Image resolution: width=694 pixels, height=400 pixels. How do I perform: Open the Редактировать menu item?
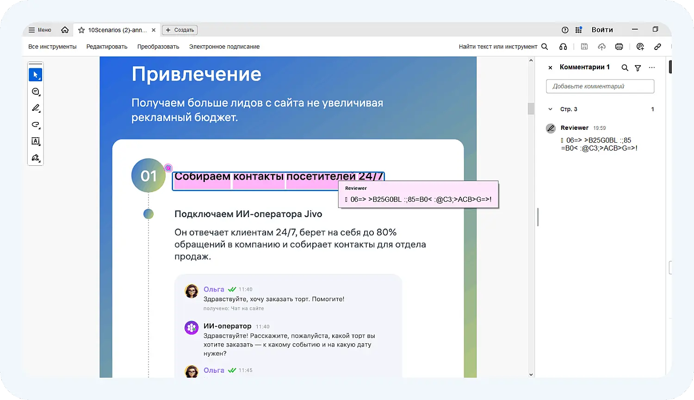point(107,47)
